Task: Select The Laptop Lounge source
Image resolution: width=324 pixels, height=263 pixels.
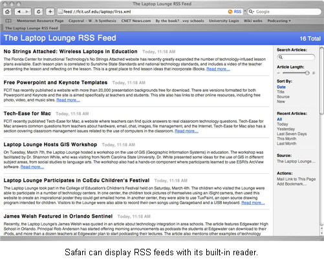Action: tap(296, 162)
